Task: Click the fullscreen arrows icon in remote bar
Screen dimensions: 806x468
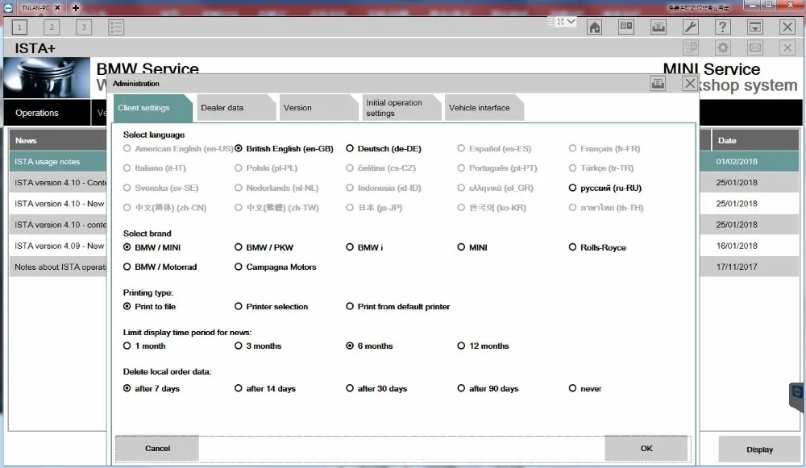Action: point(560,22)
